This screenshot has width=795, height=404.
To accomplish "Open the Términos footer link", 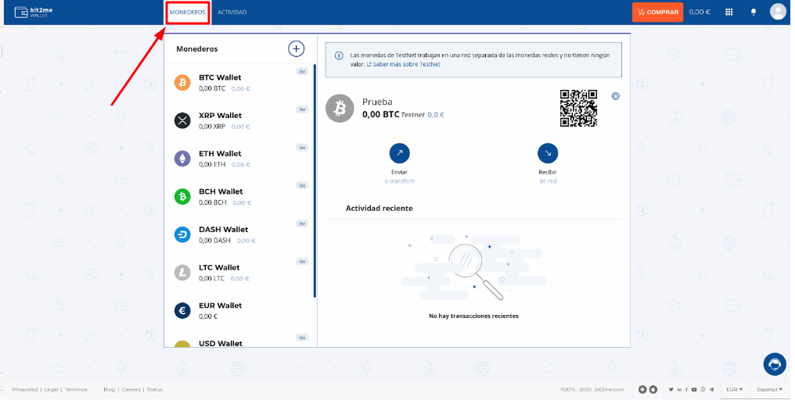I will [x=76, y=389].
